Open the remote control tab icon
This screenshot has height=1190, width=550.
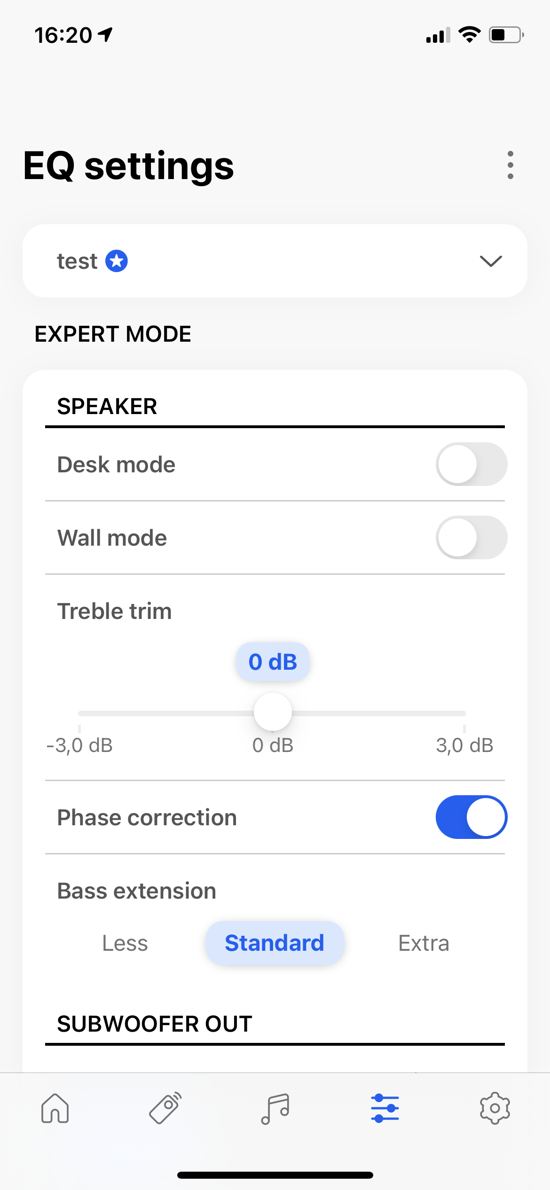pos(165,1108)
